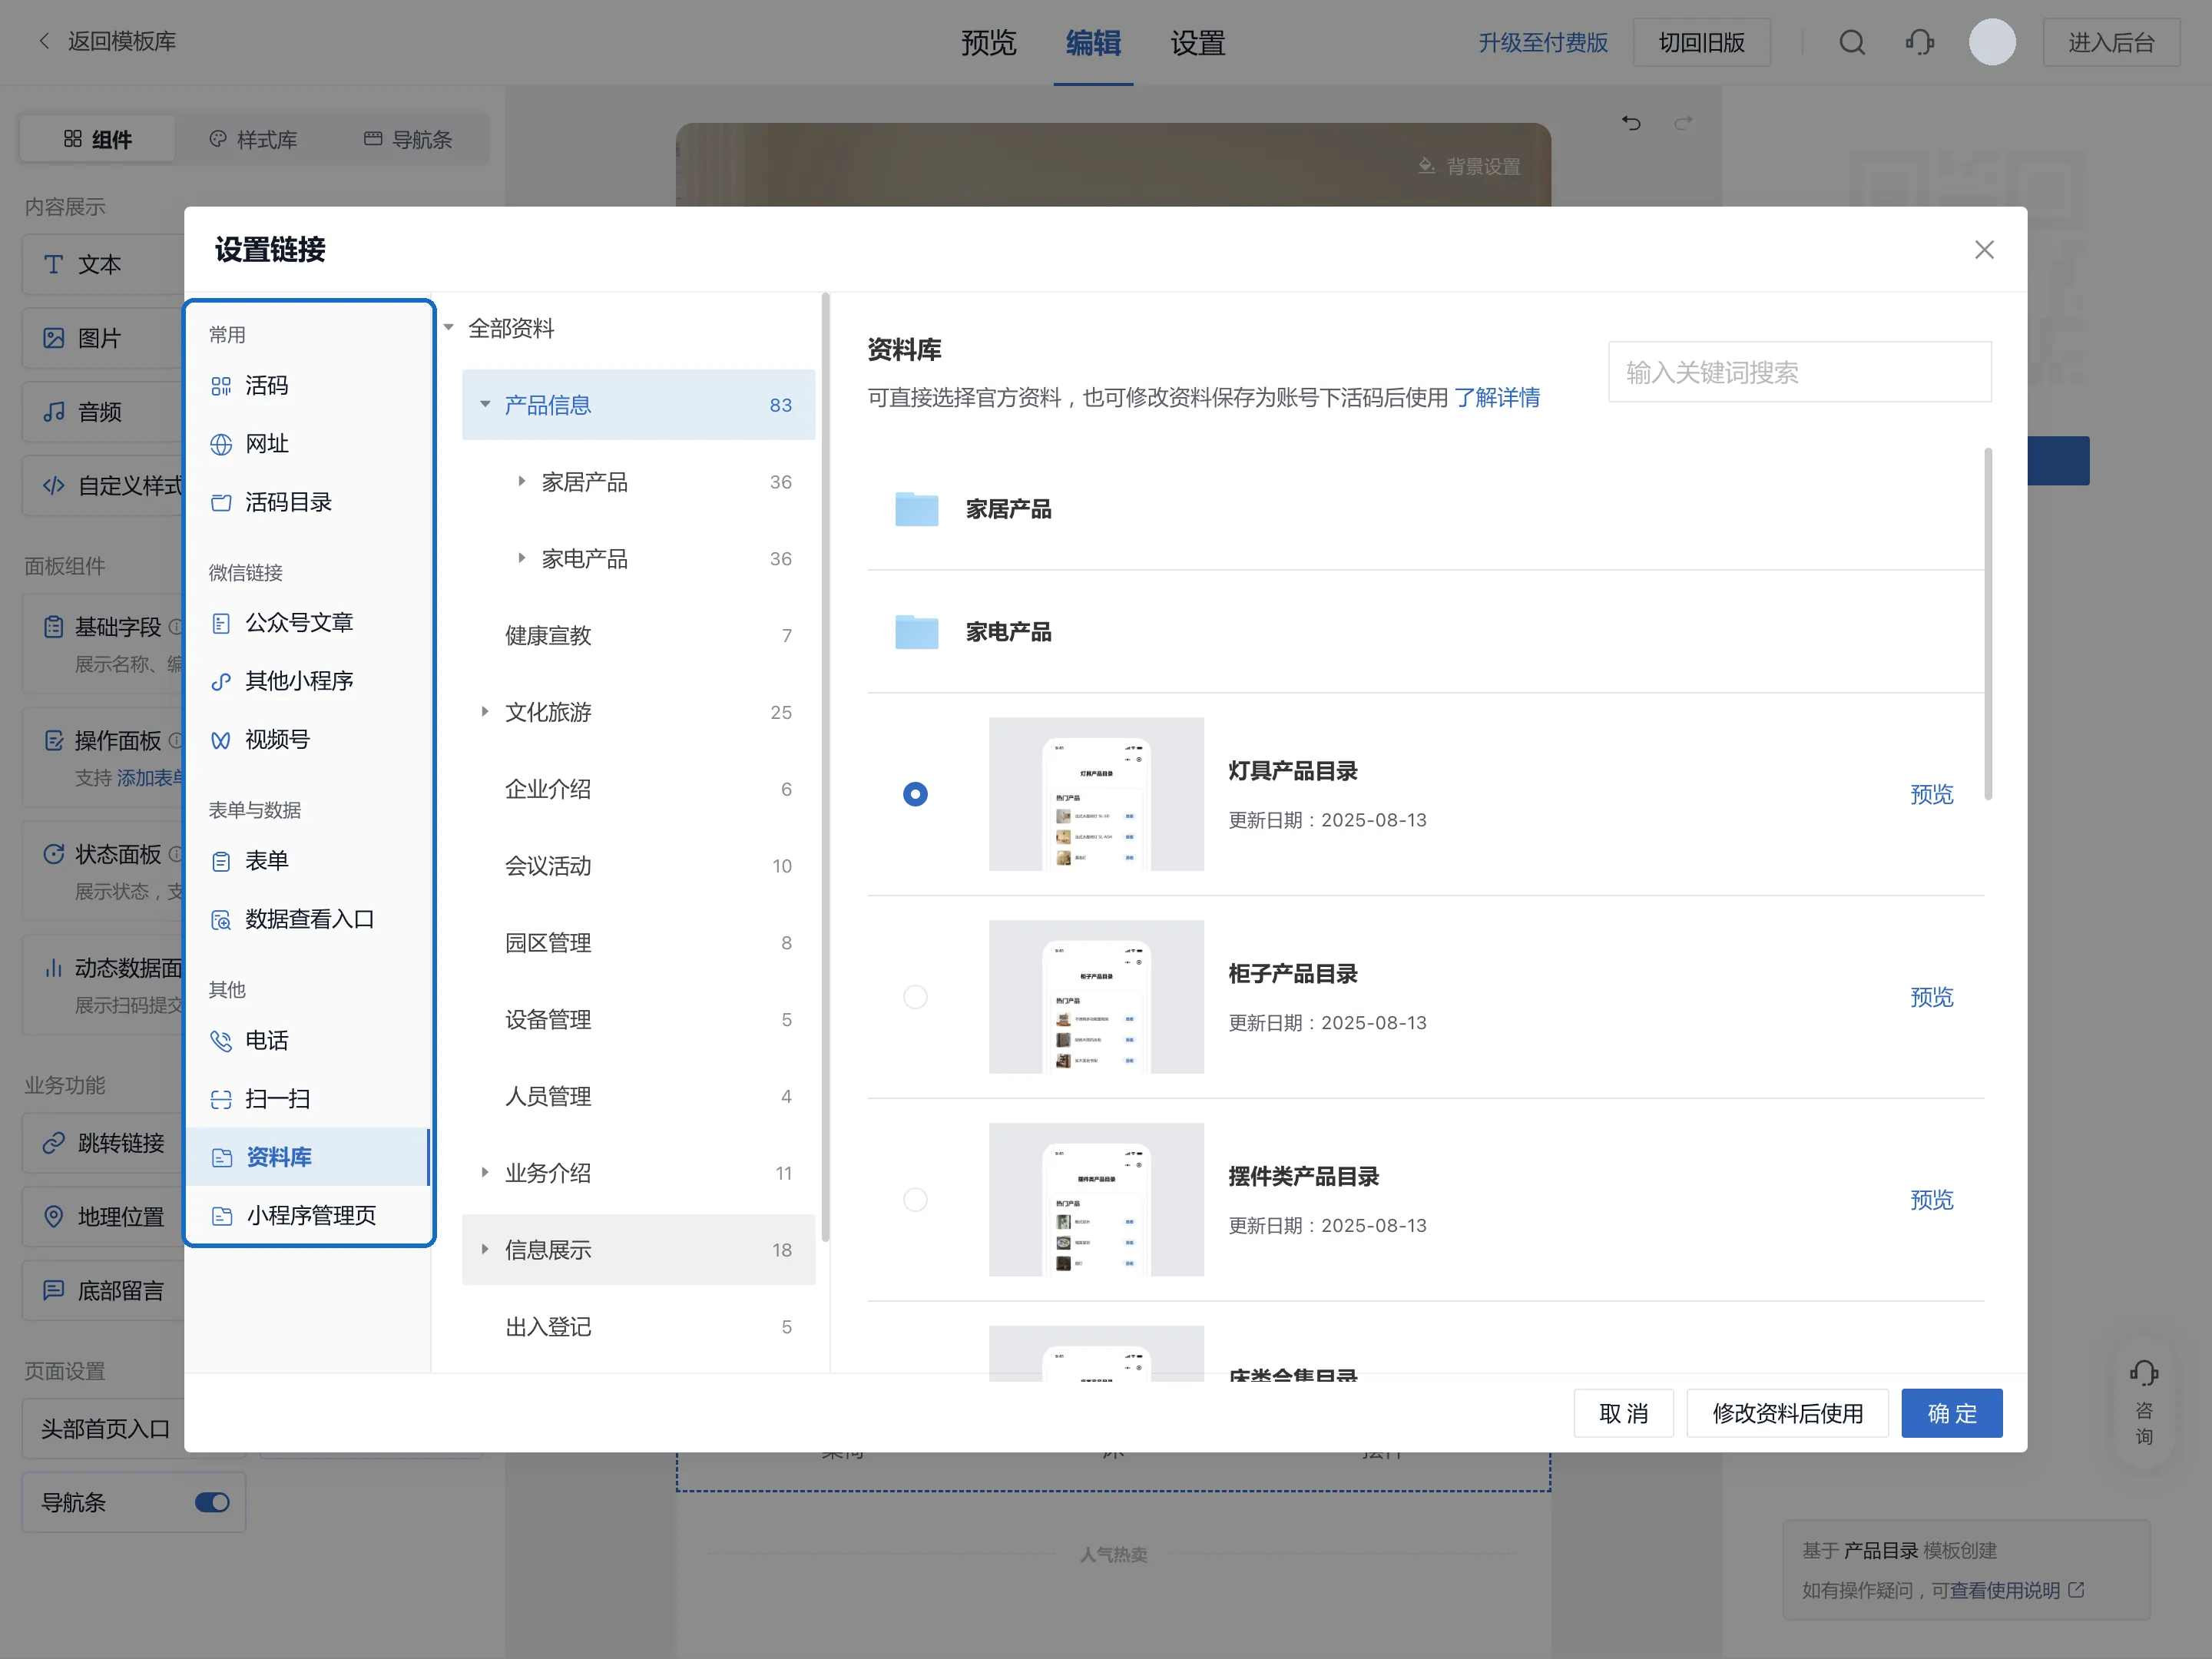Pick the 表单 form icon
Image resolution: width=2212 pixels, height=1659 pixels.
pyautogui.click(x=221, y=861)
